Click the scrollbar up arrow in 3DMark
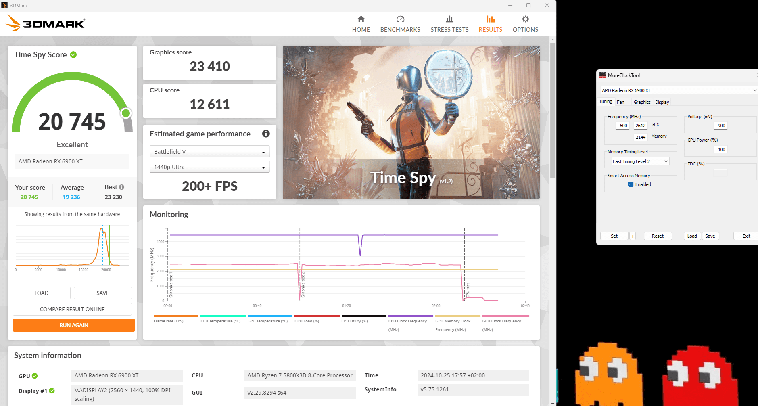This screenshot has width=758, height=406. [x=553, y=40]
